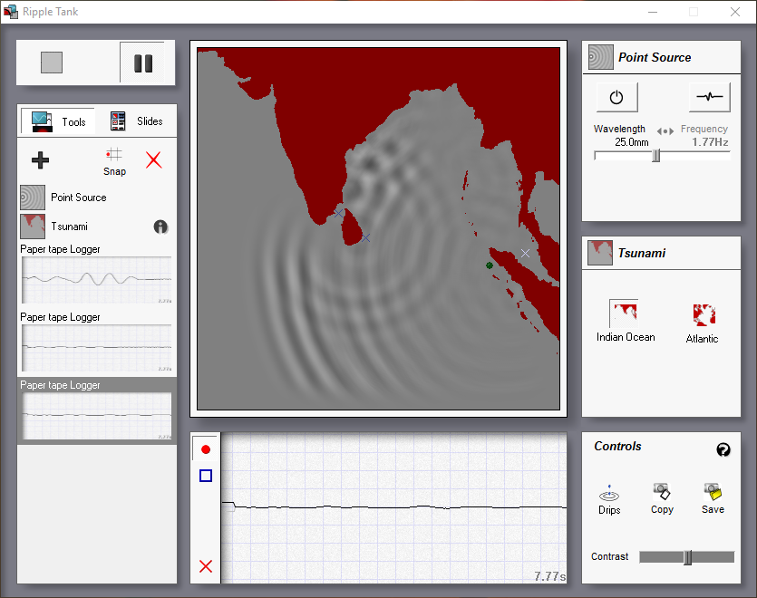Swap Wavelength and Frequency with arrow icon
Viewport: 757px width, 598px height.
tap(665, 130)
